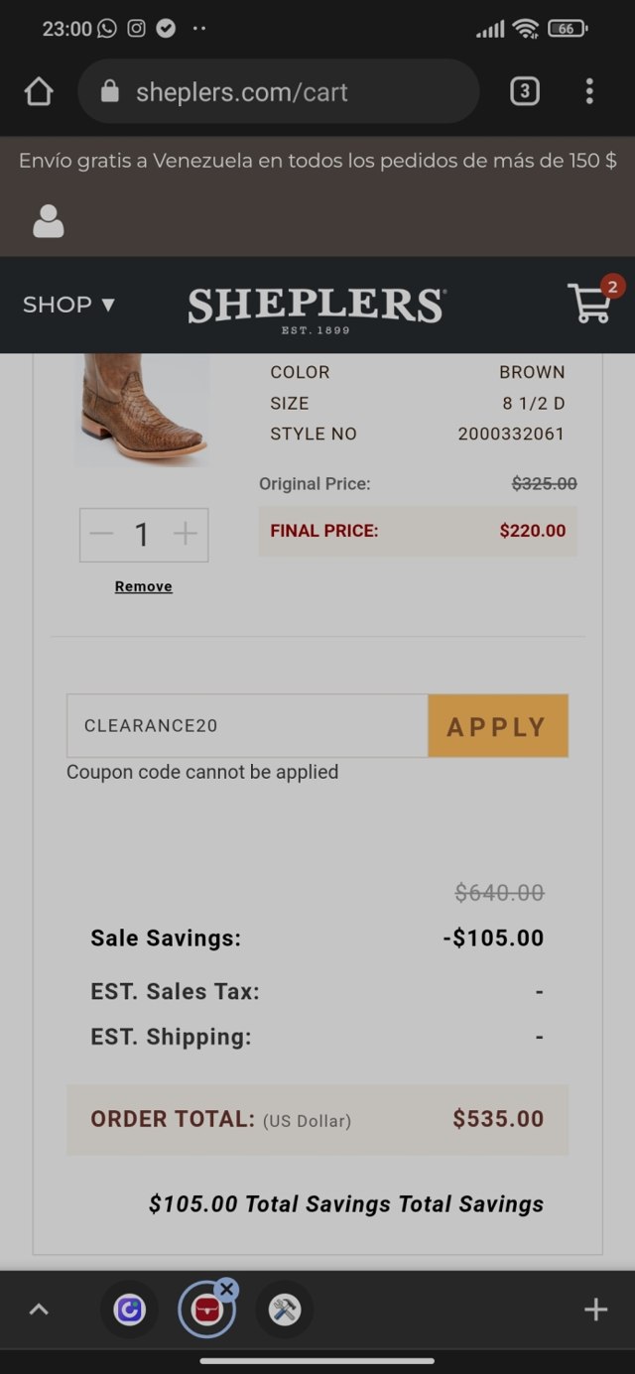Viewport: 635px width, 1374px height.
Task: Switch to the purple circle tab
Action: (129, 1310)
